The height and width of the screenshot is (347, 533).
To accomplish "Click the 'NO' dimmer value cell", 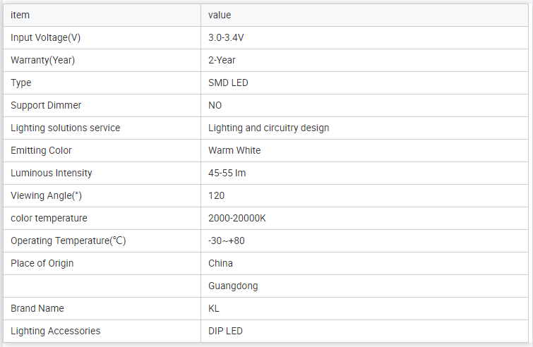I will coord(215,105).
